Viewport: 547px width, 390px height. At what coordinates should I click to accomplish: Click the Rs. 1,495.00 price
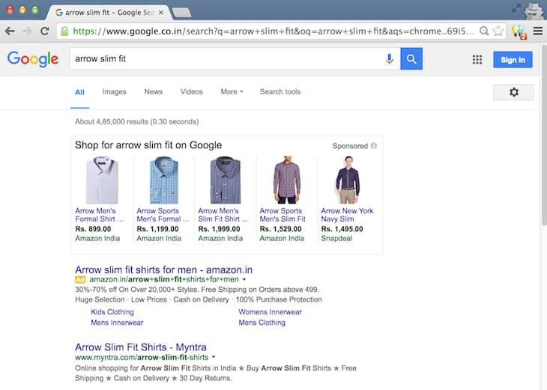coord(342,229)
